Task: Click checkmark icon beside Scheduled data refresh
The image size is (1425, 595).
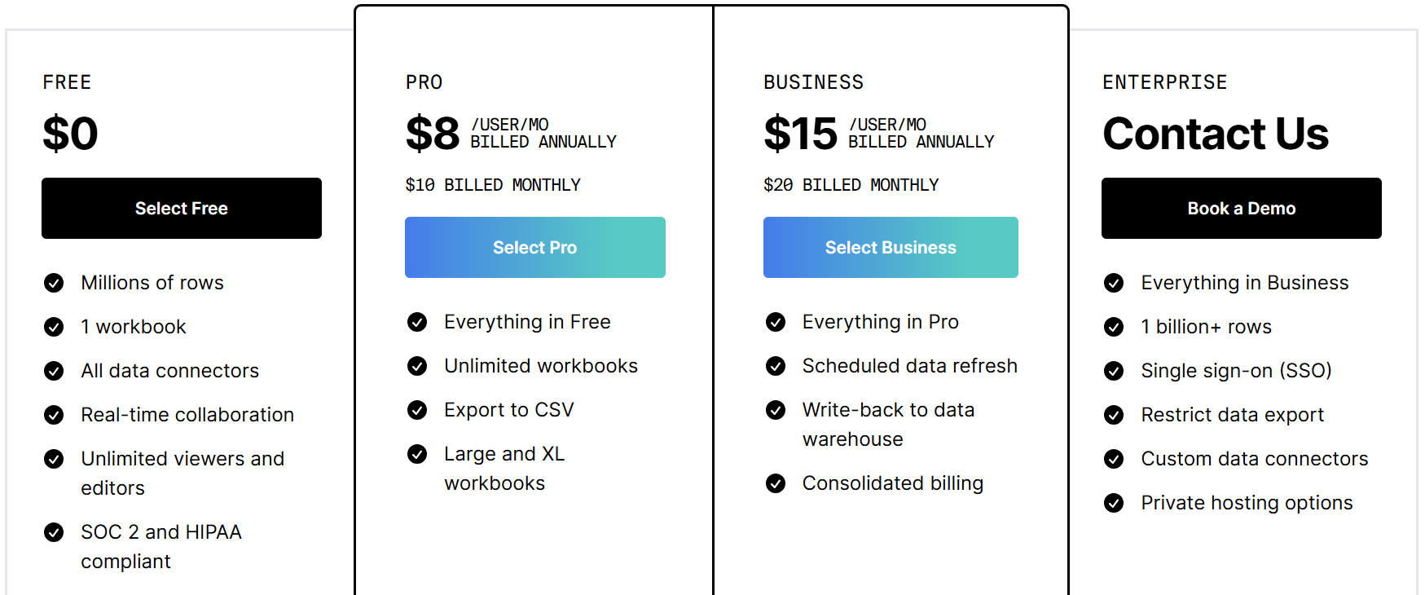Action: [x=776, y=366]
